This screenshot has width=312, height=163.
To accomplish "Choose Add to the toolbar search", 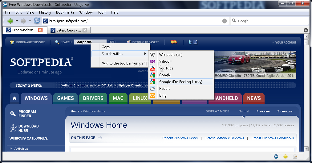I will click(120, 63).
